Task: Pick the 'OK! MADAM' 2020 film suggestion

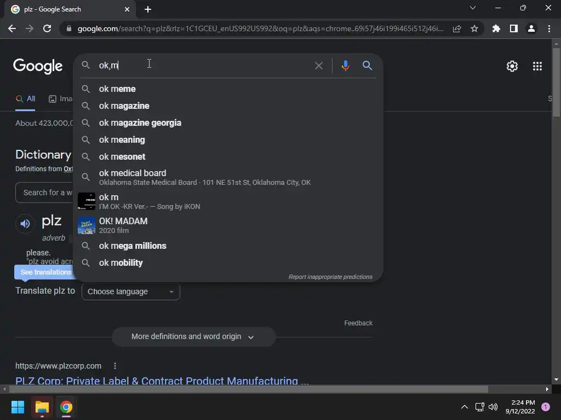Action: click(228, 225)
